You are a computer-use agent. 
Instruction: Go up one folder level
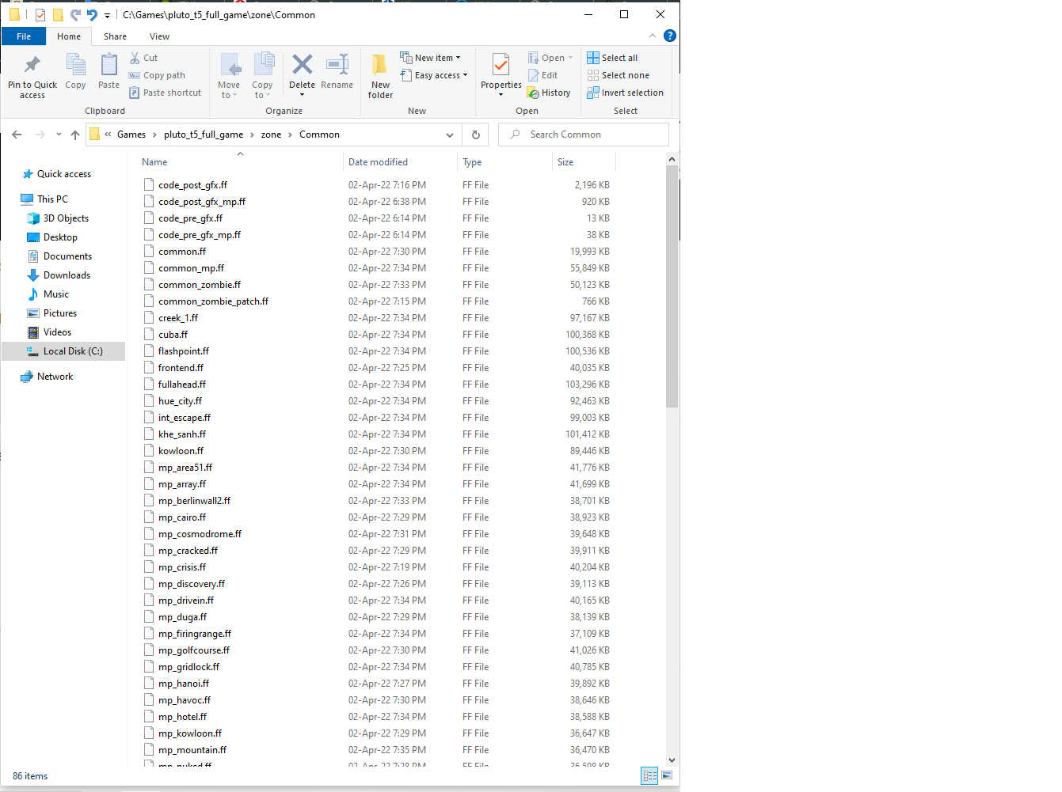coord(75,135)
